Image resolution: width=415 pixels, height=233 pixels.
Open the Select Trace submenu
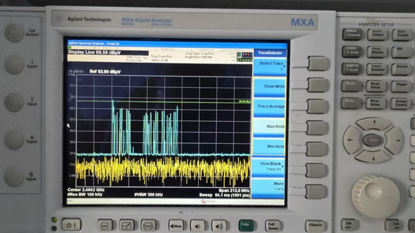(x=270, y=66)
